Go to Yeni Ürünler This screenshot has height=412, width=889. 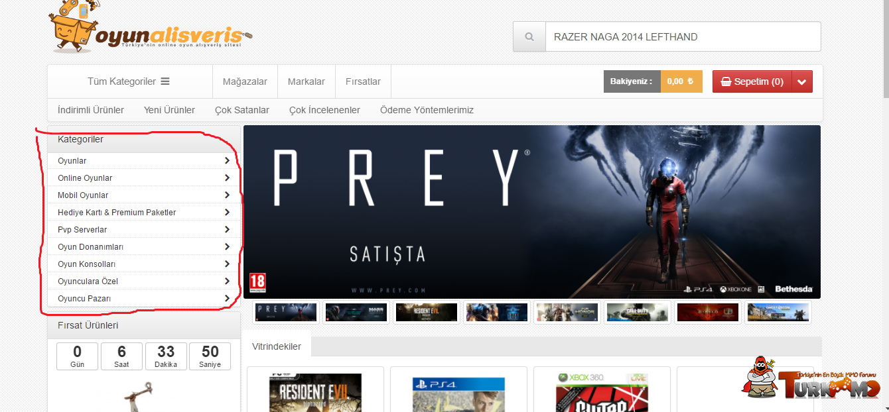pos(169,110)
